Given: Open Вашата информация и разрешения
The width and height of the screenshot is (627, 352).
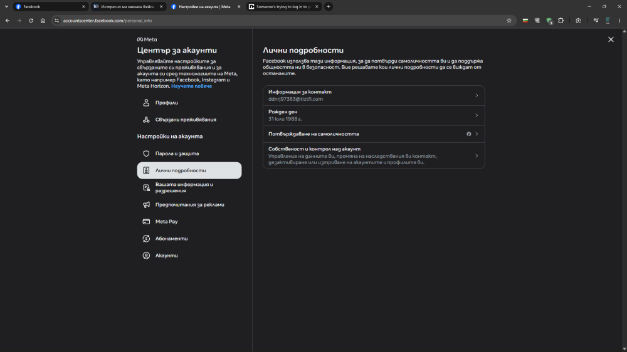Looking at the screenshot, I should point(189,187).
